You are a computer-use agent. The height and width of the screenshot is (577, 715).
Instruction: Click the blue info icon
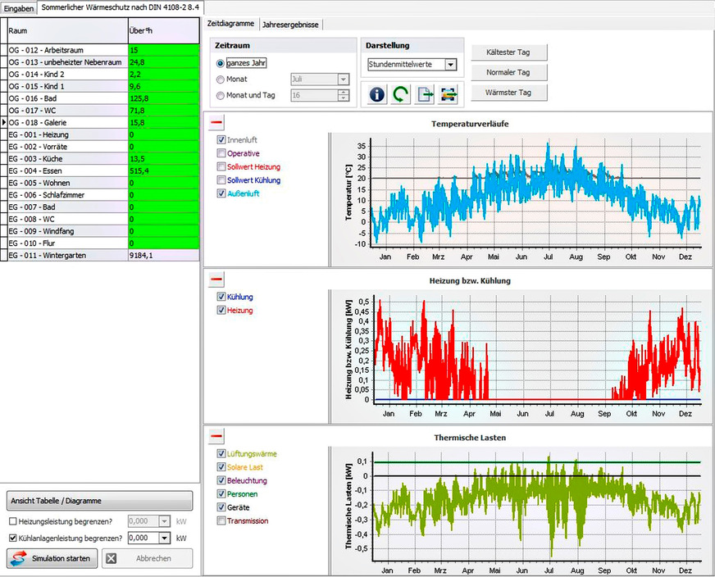[x=376, y=94]
